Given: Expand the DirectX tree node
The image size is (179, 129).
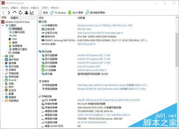Looking at the screenshot, I should (3, 80).
